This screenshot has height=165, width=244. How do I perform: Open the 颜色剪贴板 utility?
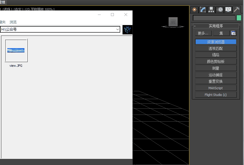(216, 62)
